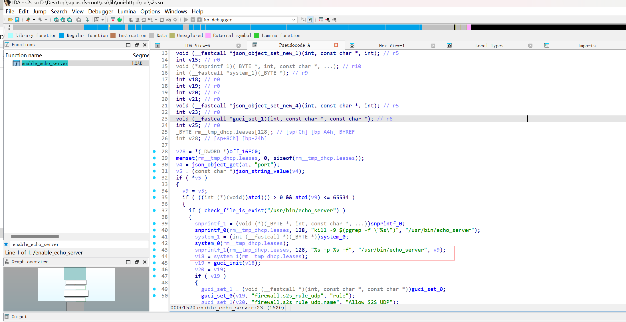Click the first globe-grid icon in the toolbar
This screenshot has height=322, width=626.
pyautogui.click(x=56, y=20)
